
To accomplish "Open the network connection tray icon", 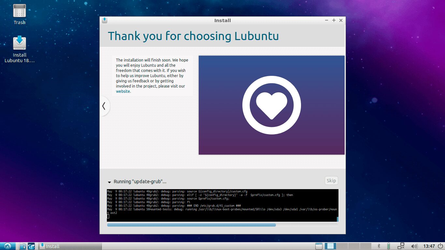I will point(400,246).
